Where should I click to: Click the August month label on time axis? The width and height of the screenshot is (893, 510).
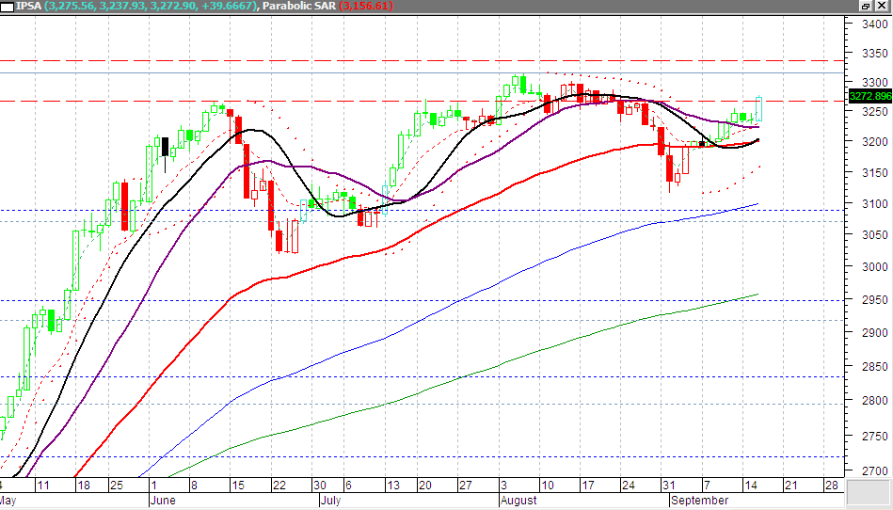pyautogui.click(x=518, y=501)
